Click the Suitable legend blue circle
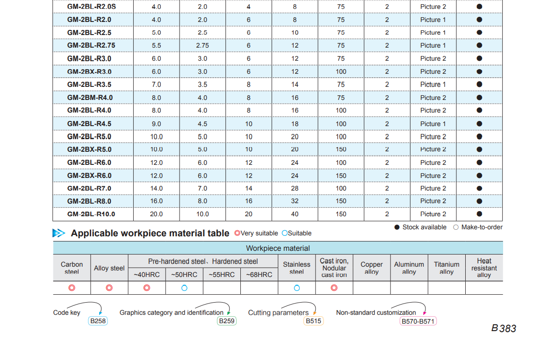 pyautogui.click(x=284, y=233)
